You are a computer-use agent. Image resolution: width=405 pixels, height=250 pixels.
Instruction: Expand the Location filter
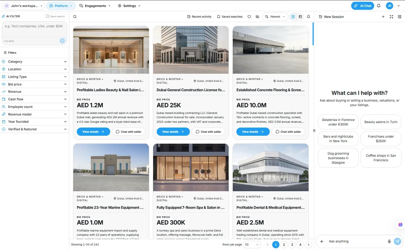point(35,69)
